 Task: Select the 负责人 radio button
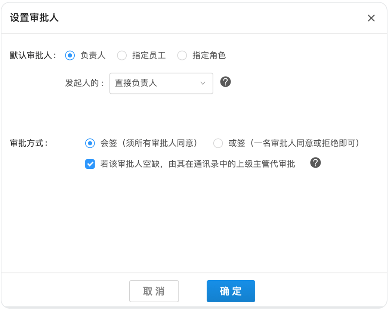pos(70,56)
